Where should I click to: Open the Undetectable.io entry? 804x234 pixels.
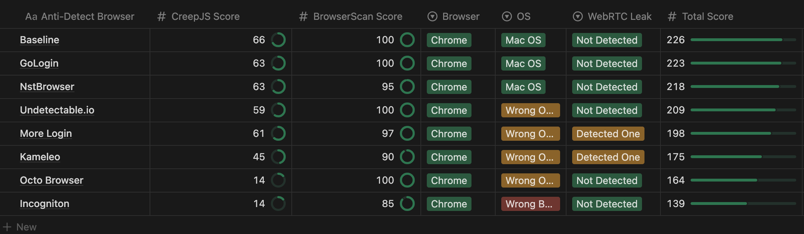(57, 110)
